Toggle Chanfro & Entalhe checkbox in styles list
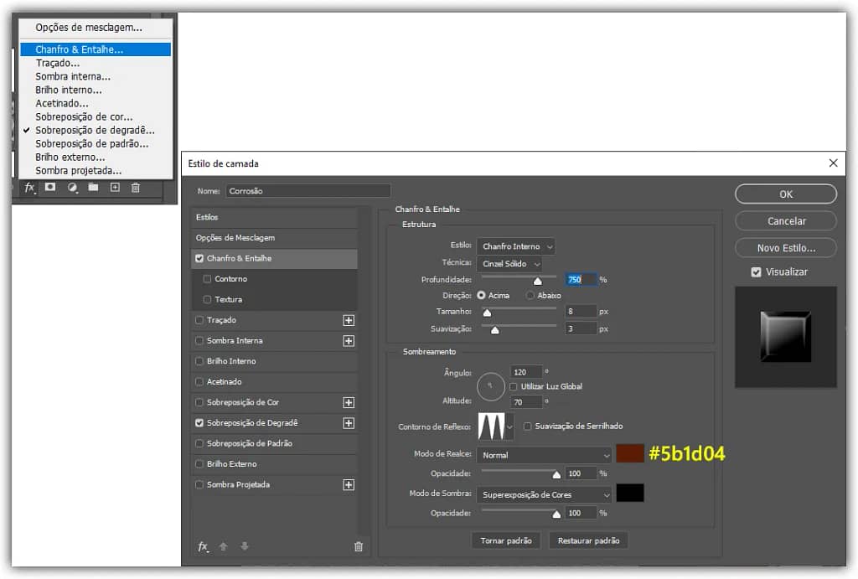858x579 pixels. 199,258
